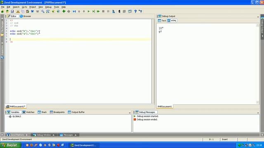The height and width of the screenshot is (148, 264).
Task: Click the context help pointer icon
Action: point(140,12)
